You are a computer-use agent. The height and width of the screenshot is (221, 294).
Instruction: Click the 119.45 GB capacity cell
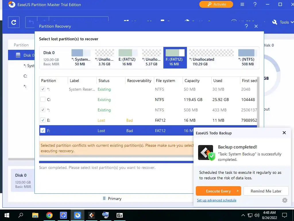[193, 100]
